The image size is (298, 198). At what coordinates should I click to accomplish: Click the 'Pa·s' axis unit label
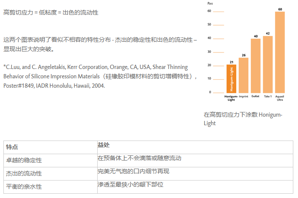click(210, 3)
